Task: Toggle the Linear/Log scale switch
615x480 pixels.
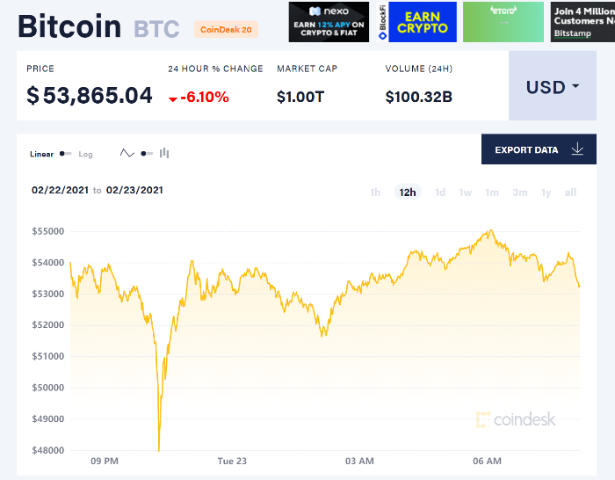Action: 66,154
